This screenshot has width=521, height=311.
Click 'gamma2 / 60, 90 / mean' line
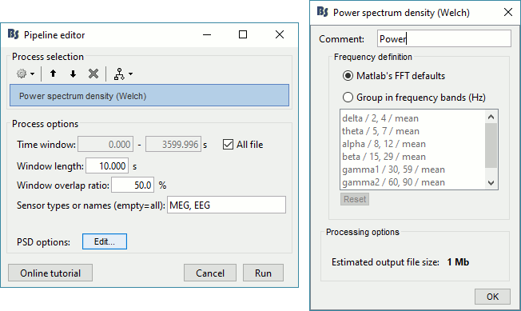coord(393,182)
